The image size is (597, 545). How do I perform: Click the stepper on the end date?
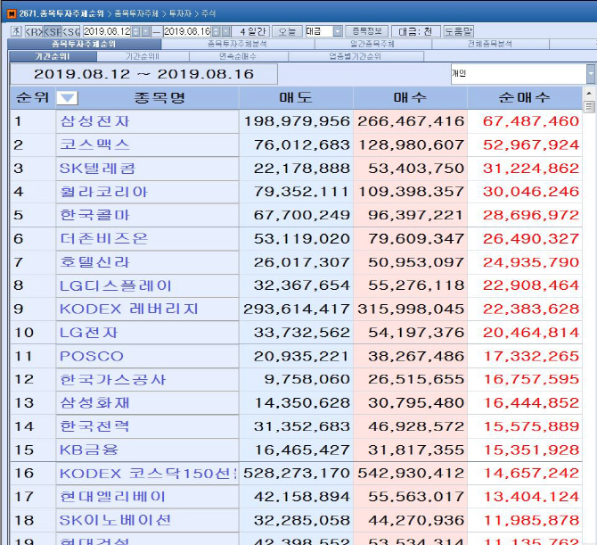coord(217,31)
